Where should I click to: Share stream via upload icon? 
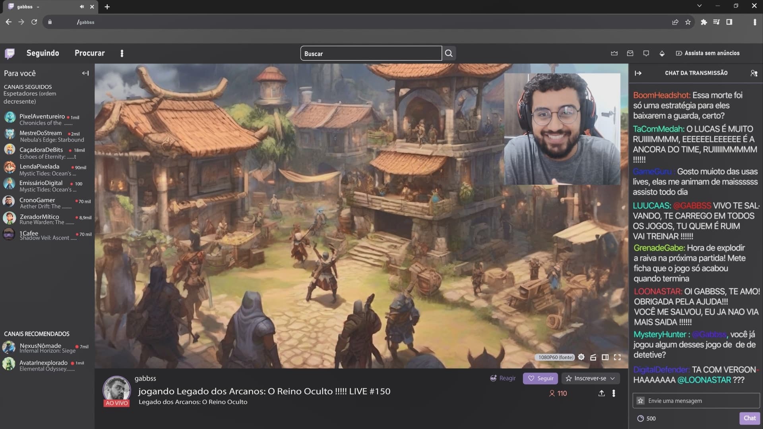click(601, 393)
